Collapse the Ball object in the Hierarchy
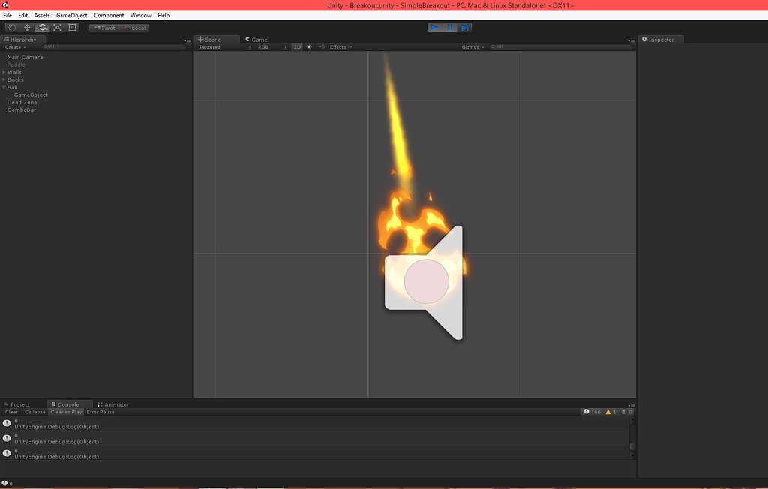 [3, 87]
